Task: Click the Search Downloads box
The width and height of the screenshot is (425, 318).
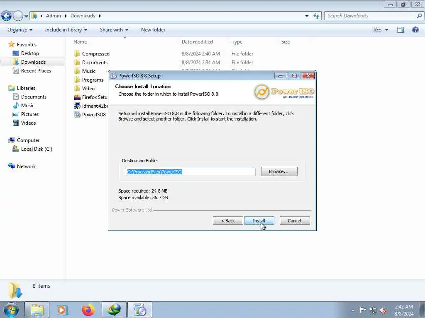Action: [371, 16]
